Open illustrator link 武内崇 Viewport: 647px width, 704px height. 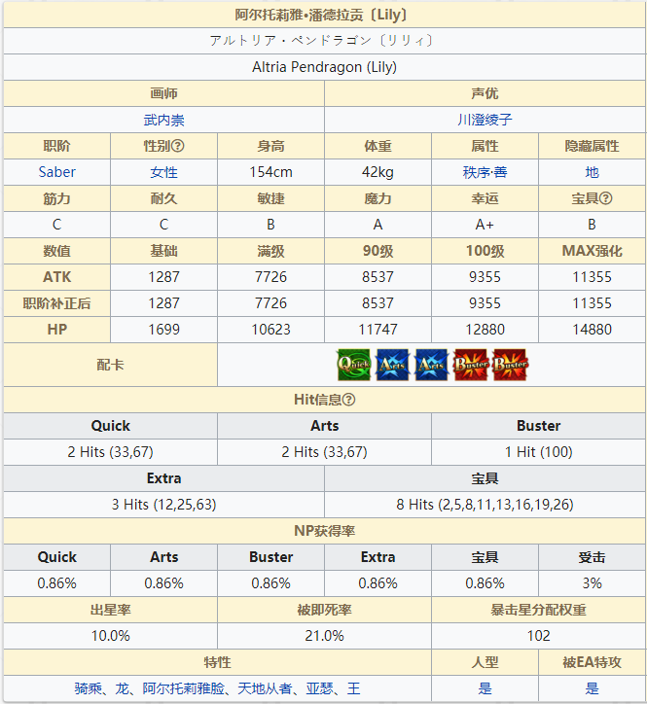[x=164, y=120]
